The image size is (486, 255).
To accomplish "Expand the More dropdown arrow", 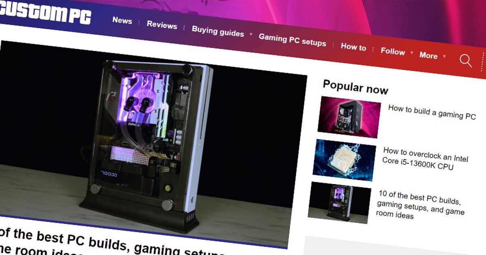I will coord(444,57).
